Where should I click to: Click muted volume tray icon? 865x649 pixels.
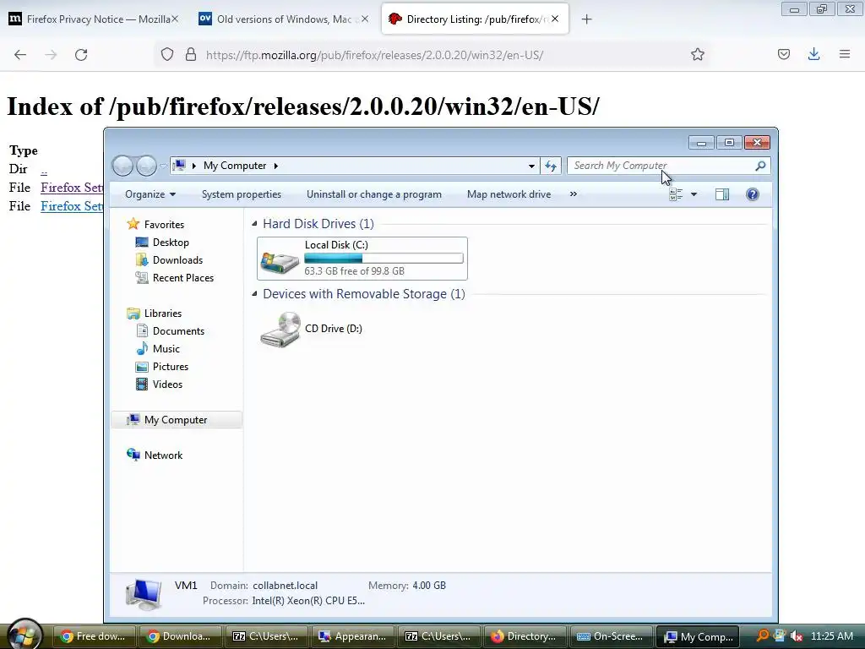coord(796,636)
